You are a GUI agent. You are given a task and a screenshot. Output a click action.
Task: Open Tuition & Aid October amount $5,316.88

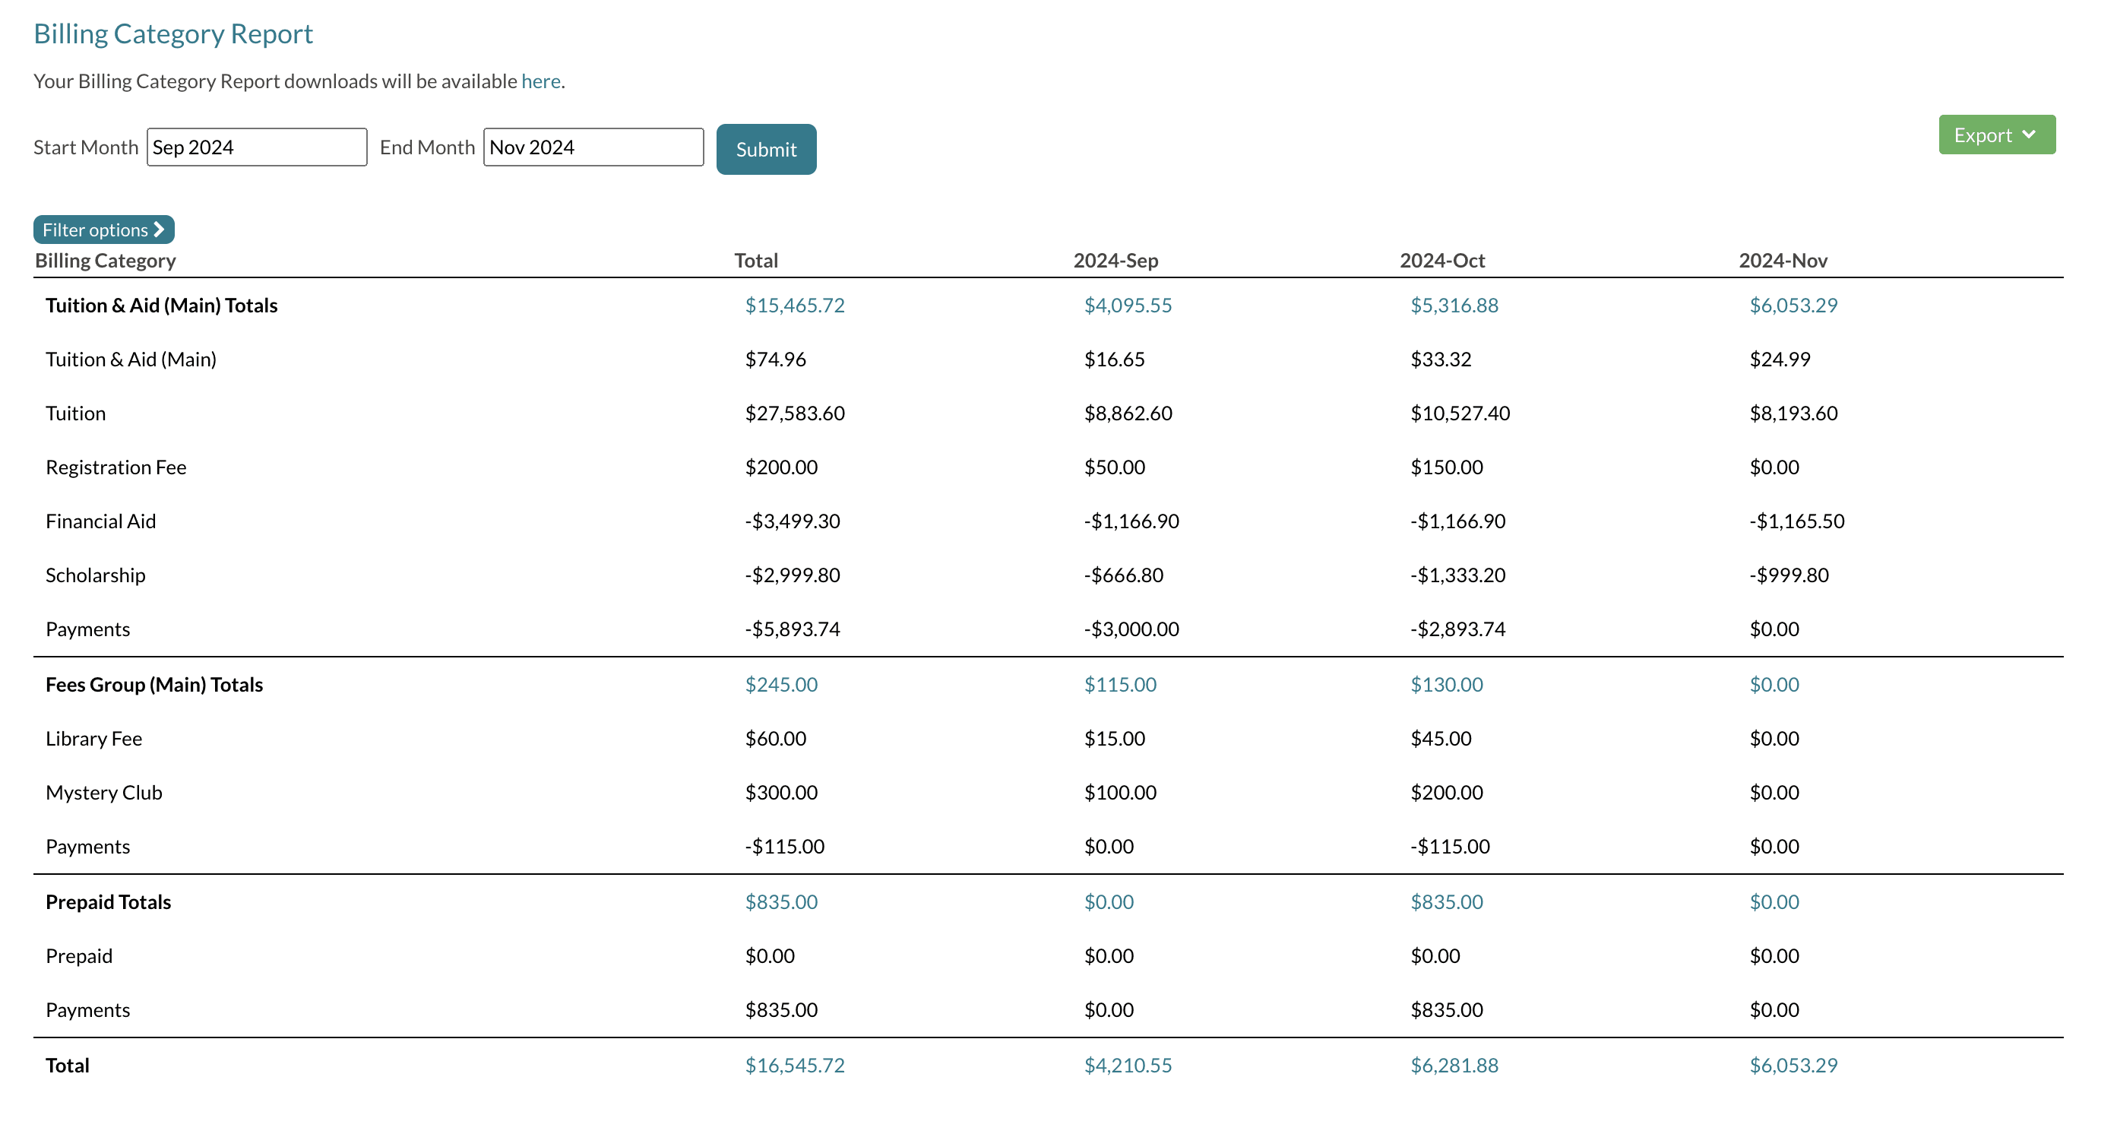click(x=1454, y=306)
